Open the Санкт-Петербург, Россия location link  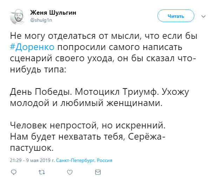pyautogui.click(x=84, y=160)
